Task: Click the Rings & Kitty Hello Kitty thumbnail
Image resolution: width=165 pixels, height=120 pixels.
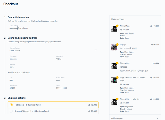Action: (114, 102)
